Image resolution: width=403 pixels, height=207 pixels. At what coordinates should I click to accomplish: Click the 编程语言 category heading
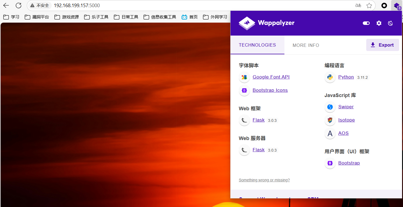pos(334,66)
